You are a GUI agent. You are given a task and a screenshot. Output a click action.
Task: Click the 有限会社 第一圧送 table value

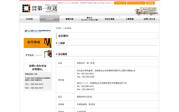(x=86, y=63)
